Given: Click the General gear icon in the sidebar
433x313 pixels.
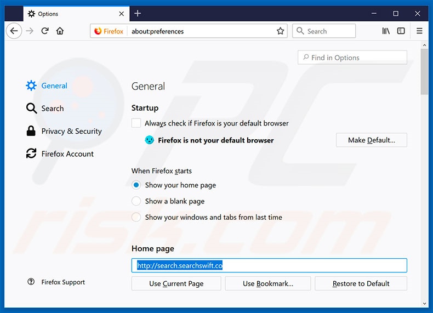Looking at the screenshot, I should (31, 86).
